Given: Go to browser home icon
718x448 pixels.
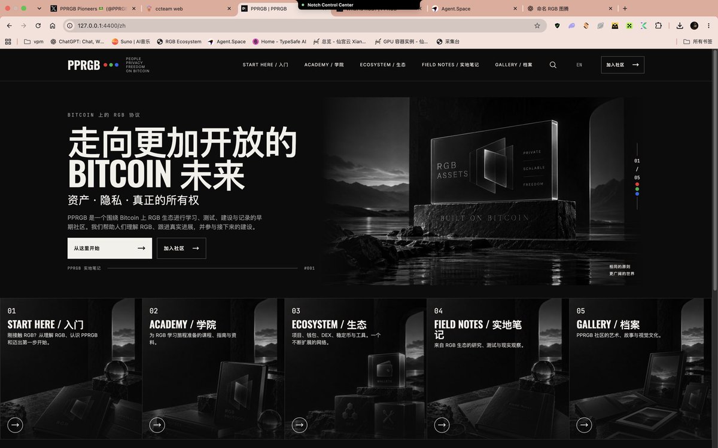Looking at the screenshot, I should (x=53, y=26).
